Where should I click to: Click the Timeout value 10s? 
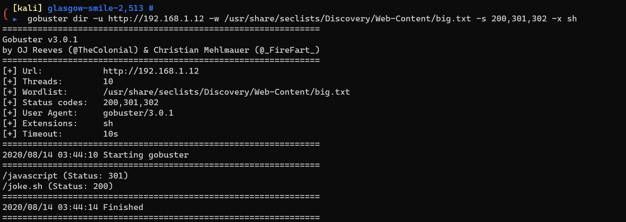click(x=111, y=134)
